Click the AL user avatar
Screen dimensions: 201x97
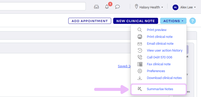(x=175, y=7)
